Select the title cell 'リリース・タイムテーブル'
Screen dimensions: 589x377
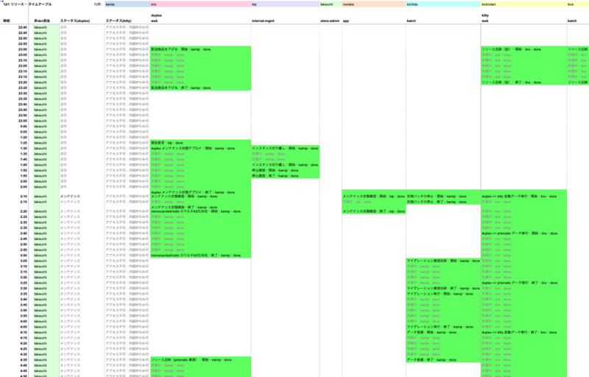click(27, 4)
